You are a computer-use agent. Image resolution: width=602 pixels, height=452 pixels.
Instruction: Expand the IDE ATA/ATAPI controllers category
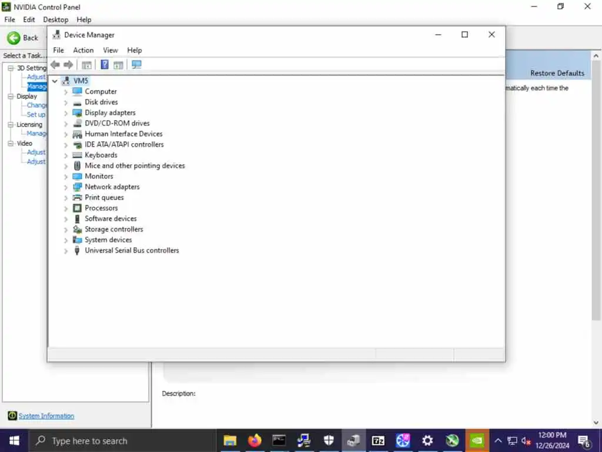66,145
